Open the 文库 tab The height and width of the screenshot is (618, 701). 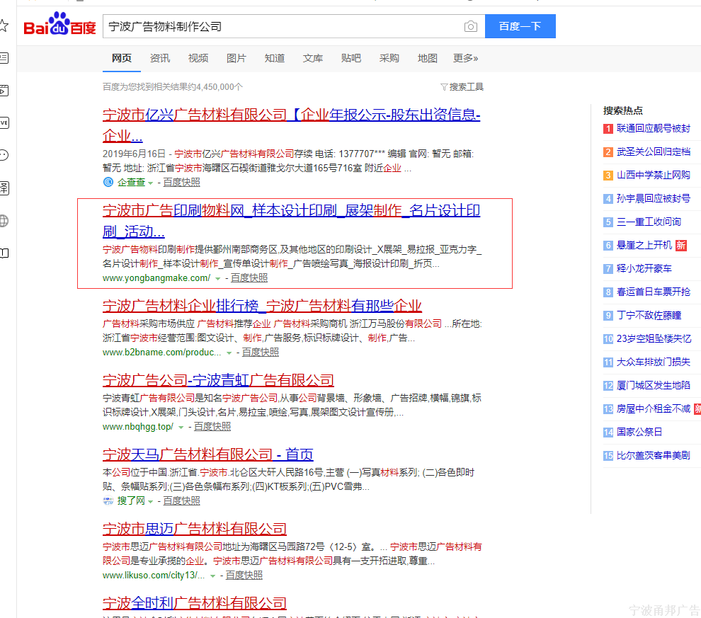pyautogui.click(x=312, y=58)
